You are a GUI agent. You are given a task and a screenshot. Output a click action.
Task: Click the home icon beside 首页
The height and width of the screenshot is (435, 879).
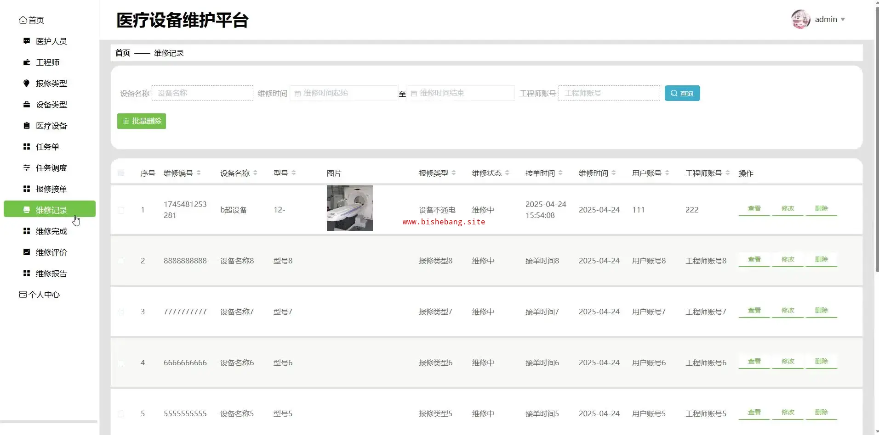click(x=23, y=20)
